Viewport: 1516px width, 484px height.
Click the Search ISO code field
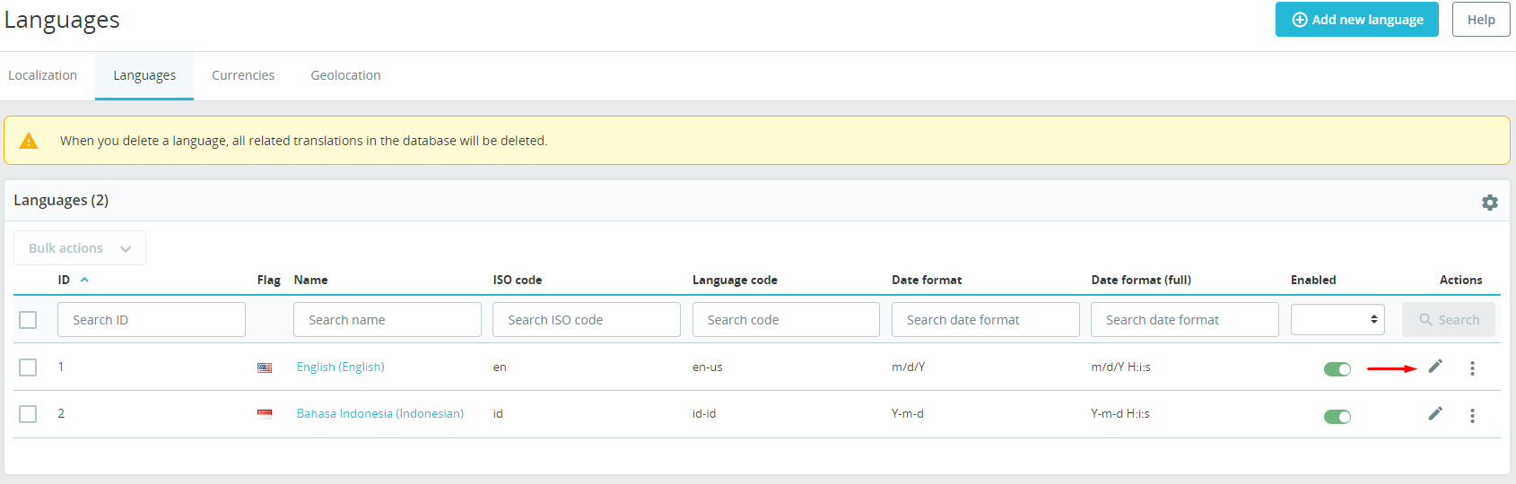click(x=586, y=320)
